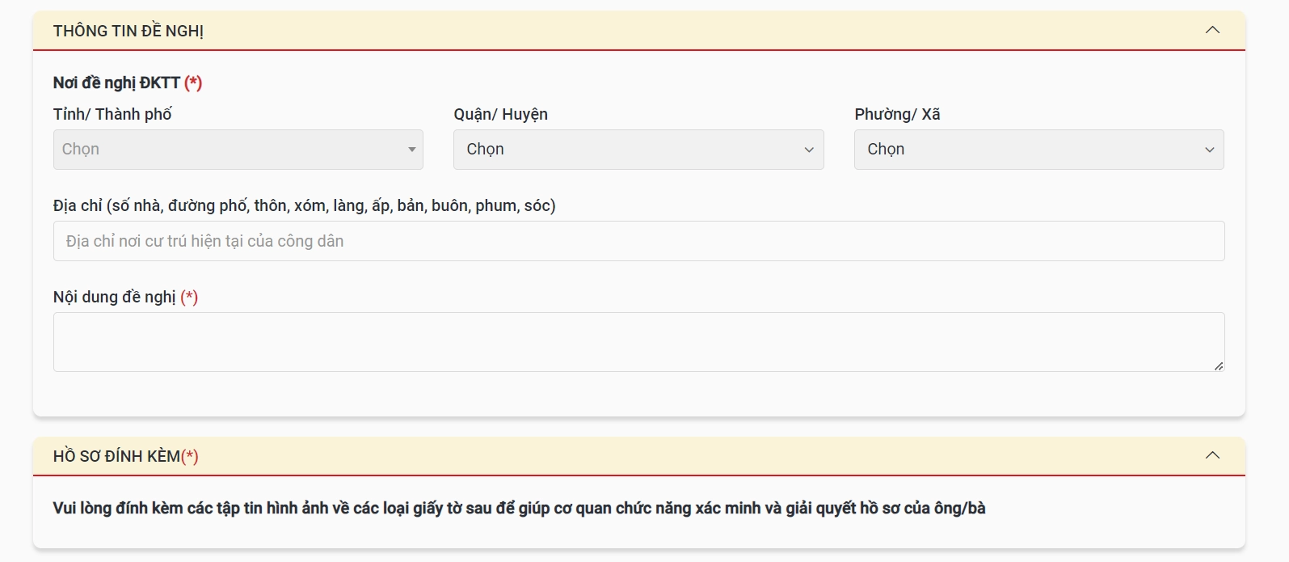Click the Quận/ Huyện field label
This screenshot has width=1289, height=562.
coord(500,114)
